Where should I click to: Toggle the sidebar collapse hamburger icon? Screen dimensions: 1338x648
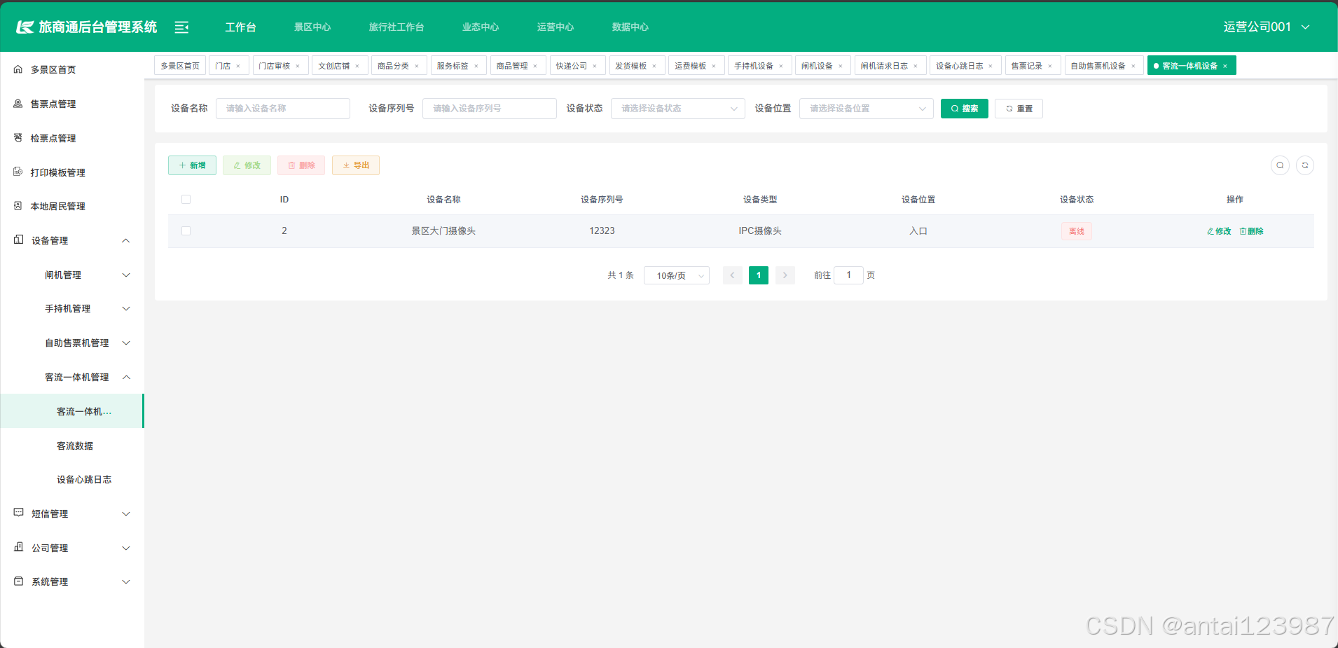click(181, 27)
